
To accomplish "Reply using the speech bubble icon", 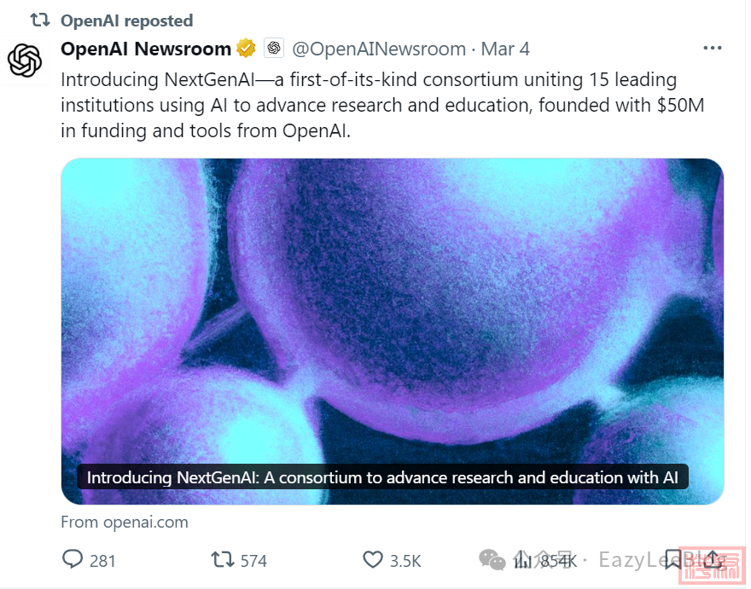I will pyautogui.click(x=73, y=559).
